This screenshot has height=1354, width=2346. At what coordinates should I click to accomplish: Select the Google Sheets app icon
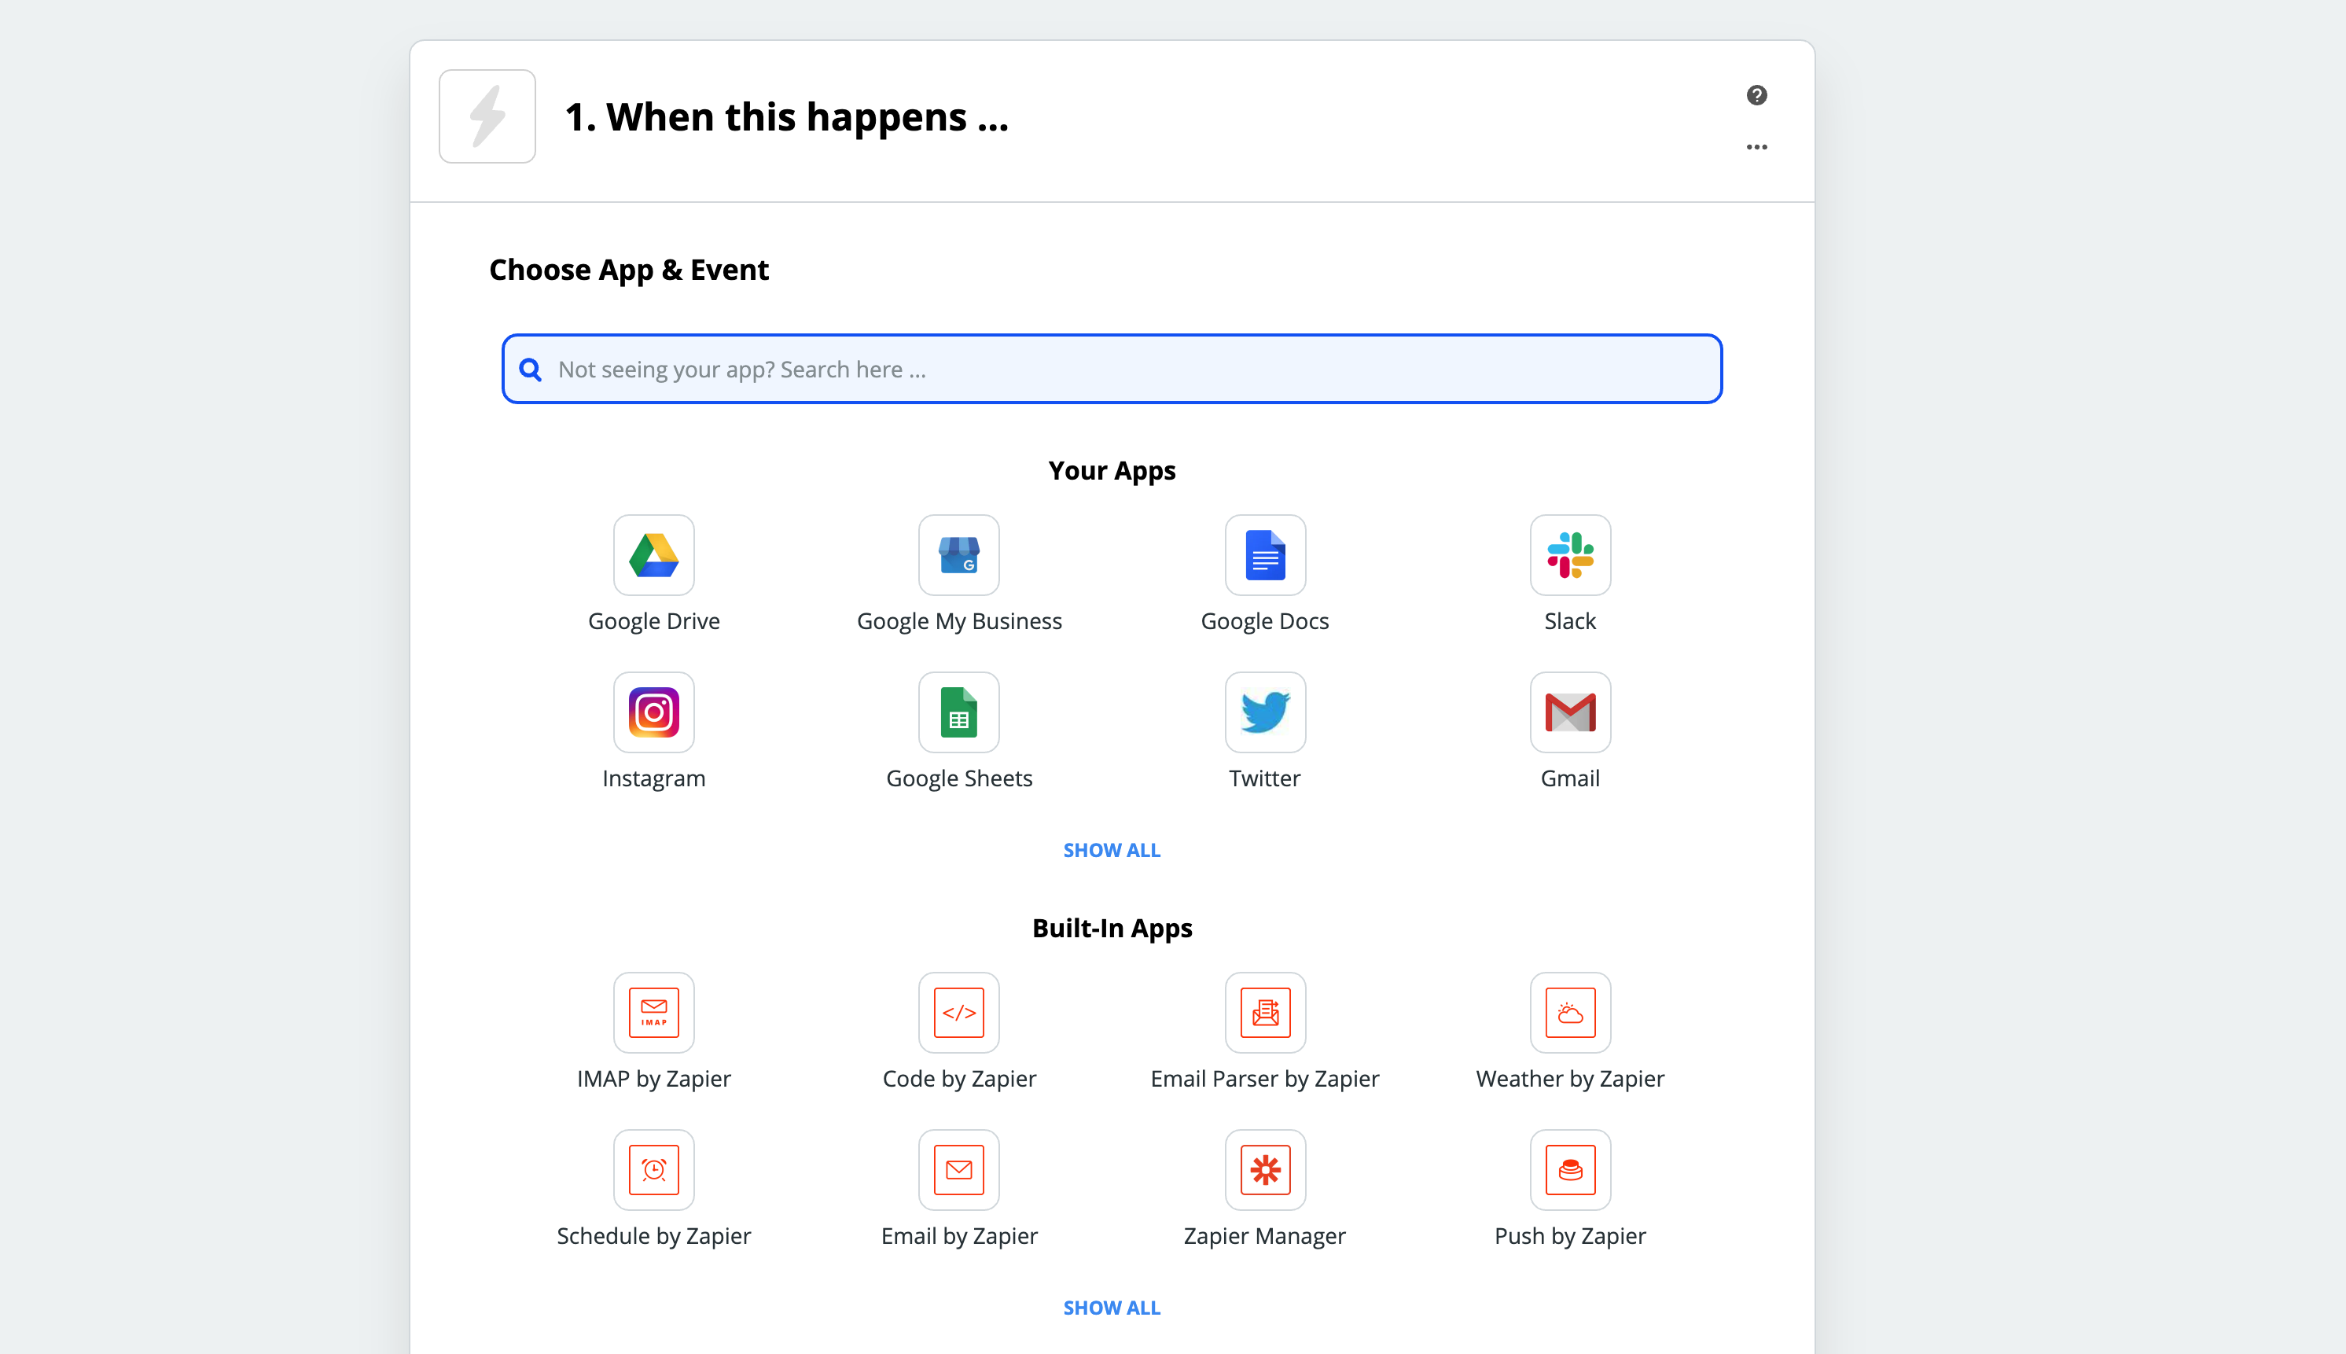[x=958, y=712]
